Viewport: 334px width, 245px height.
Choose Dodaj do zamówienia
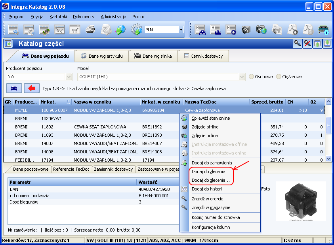pyautogui.click(x=220, y=163)
